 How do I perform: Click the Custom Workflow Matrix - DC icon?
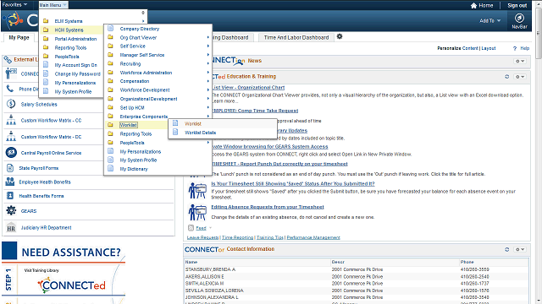coord(11,136)
